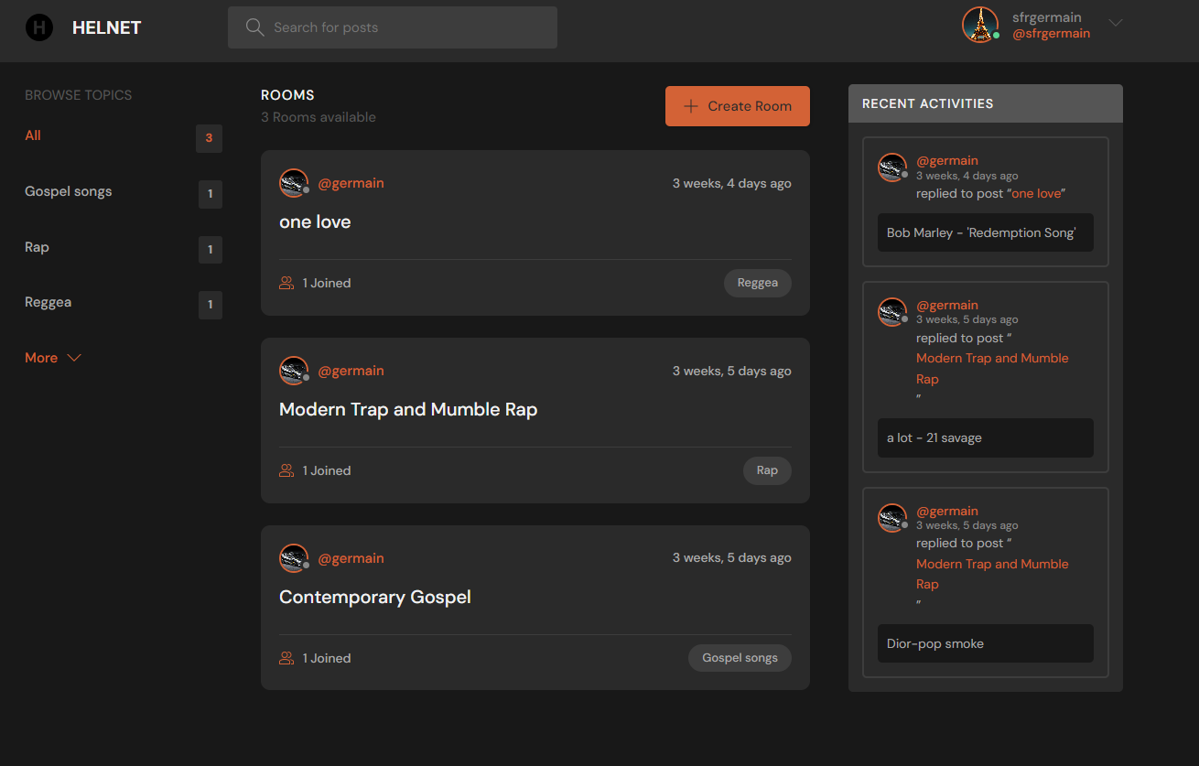Open 'one love' link in recent activities

[1036, 193]
